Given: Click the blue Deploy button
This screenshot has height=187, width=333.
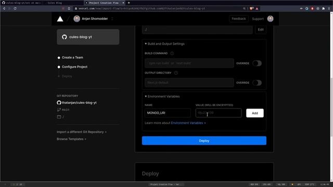Looking at the screenshot, I should [204, 141].
